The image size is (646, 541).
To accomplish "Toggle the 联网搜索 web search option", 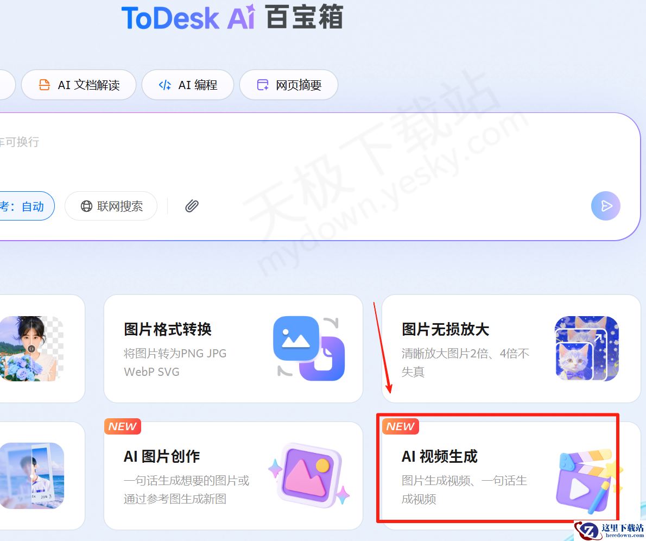I will pyautogui.click(x=111, y=206).
